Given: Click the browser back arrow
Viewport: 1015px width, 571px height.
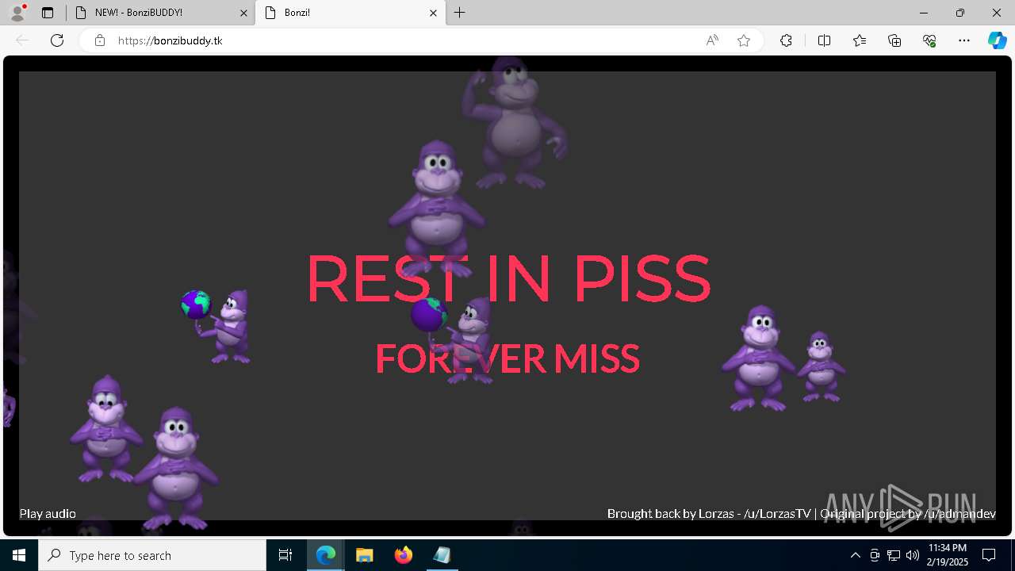Looking at the screenshot, I should point(22,40).
